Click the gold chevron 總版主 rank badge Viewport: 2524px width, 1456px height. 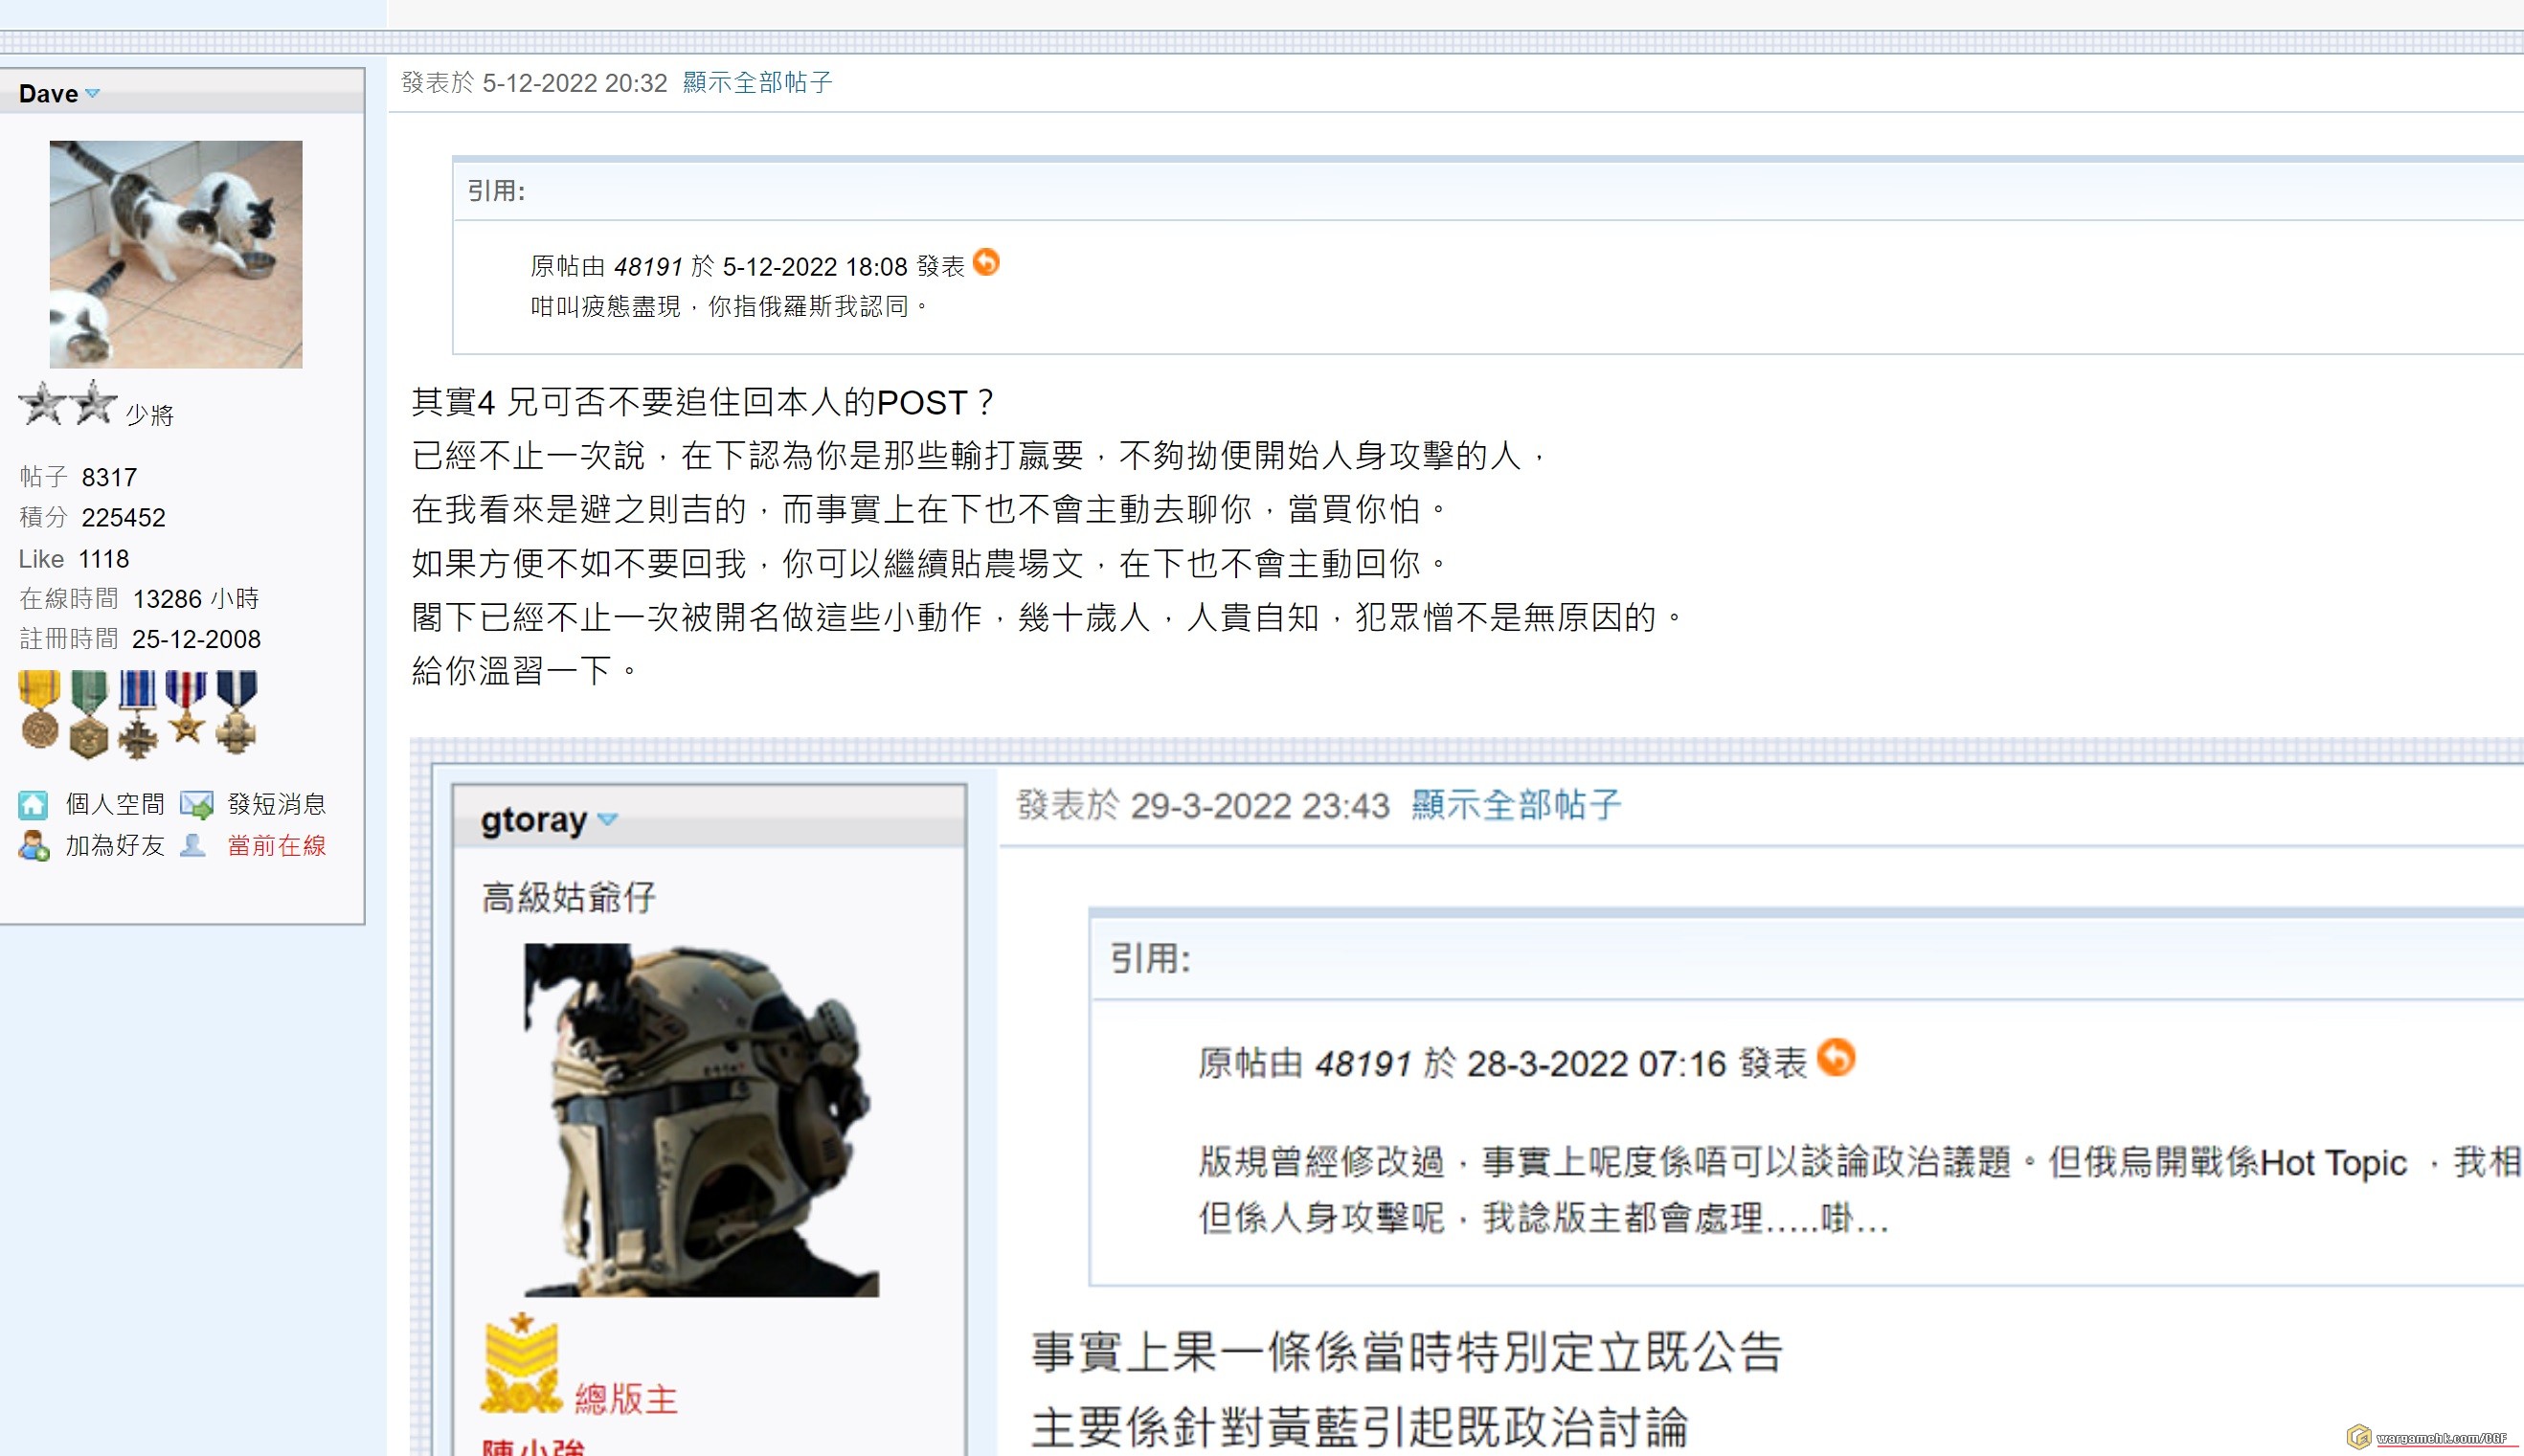pos(520,1364)
